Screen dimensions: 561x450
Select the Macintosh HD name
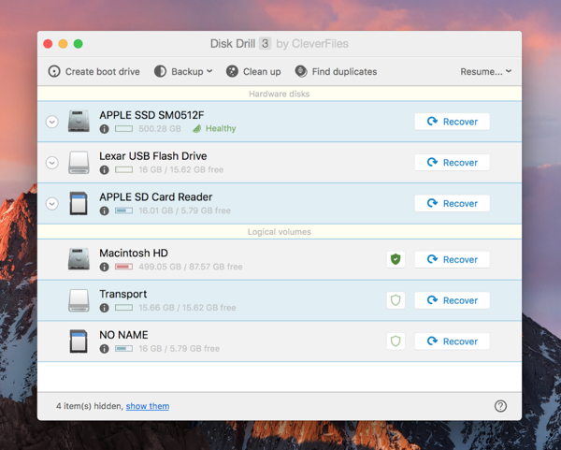[134, 254]
